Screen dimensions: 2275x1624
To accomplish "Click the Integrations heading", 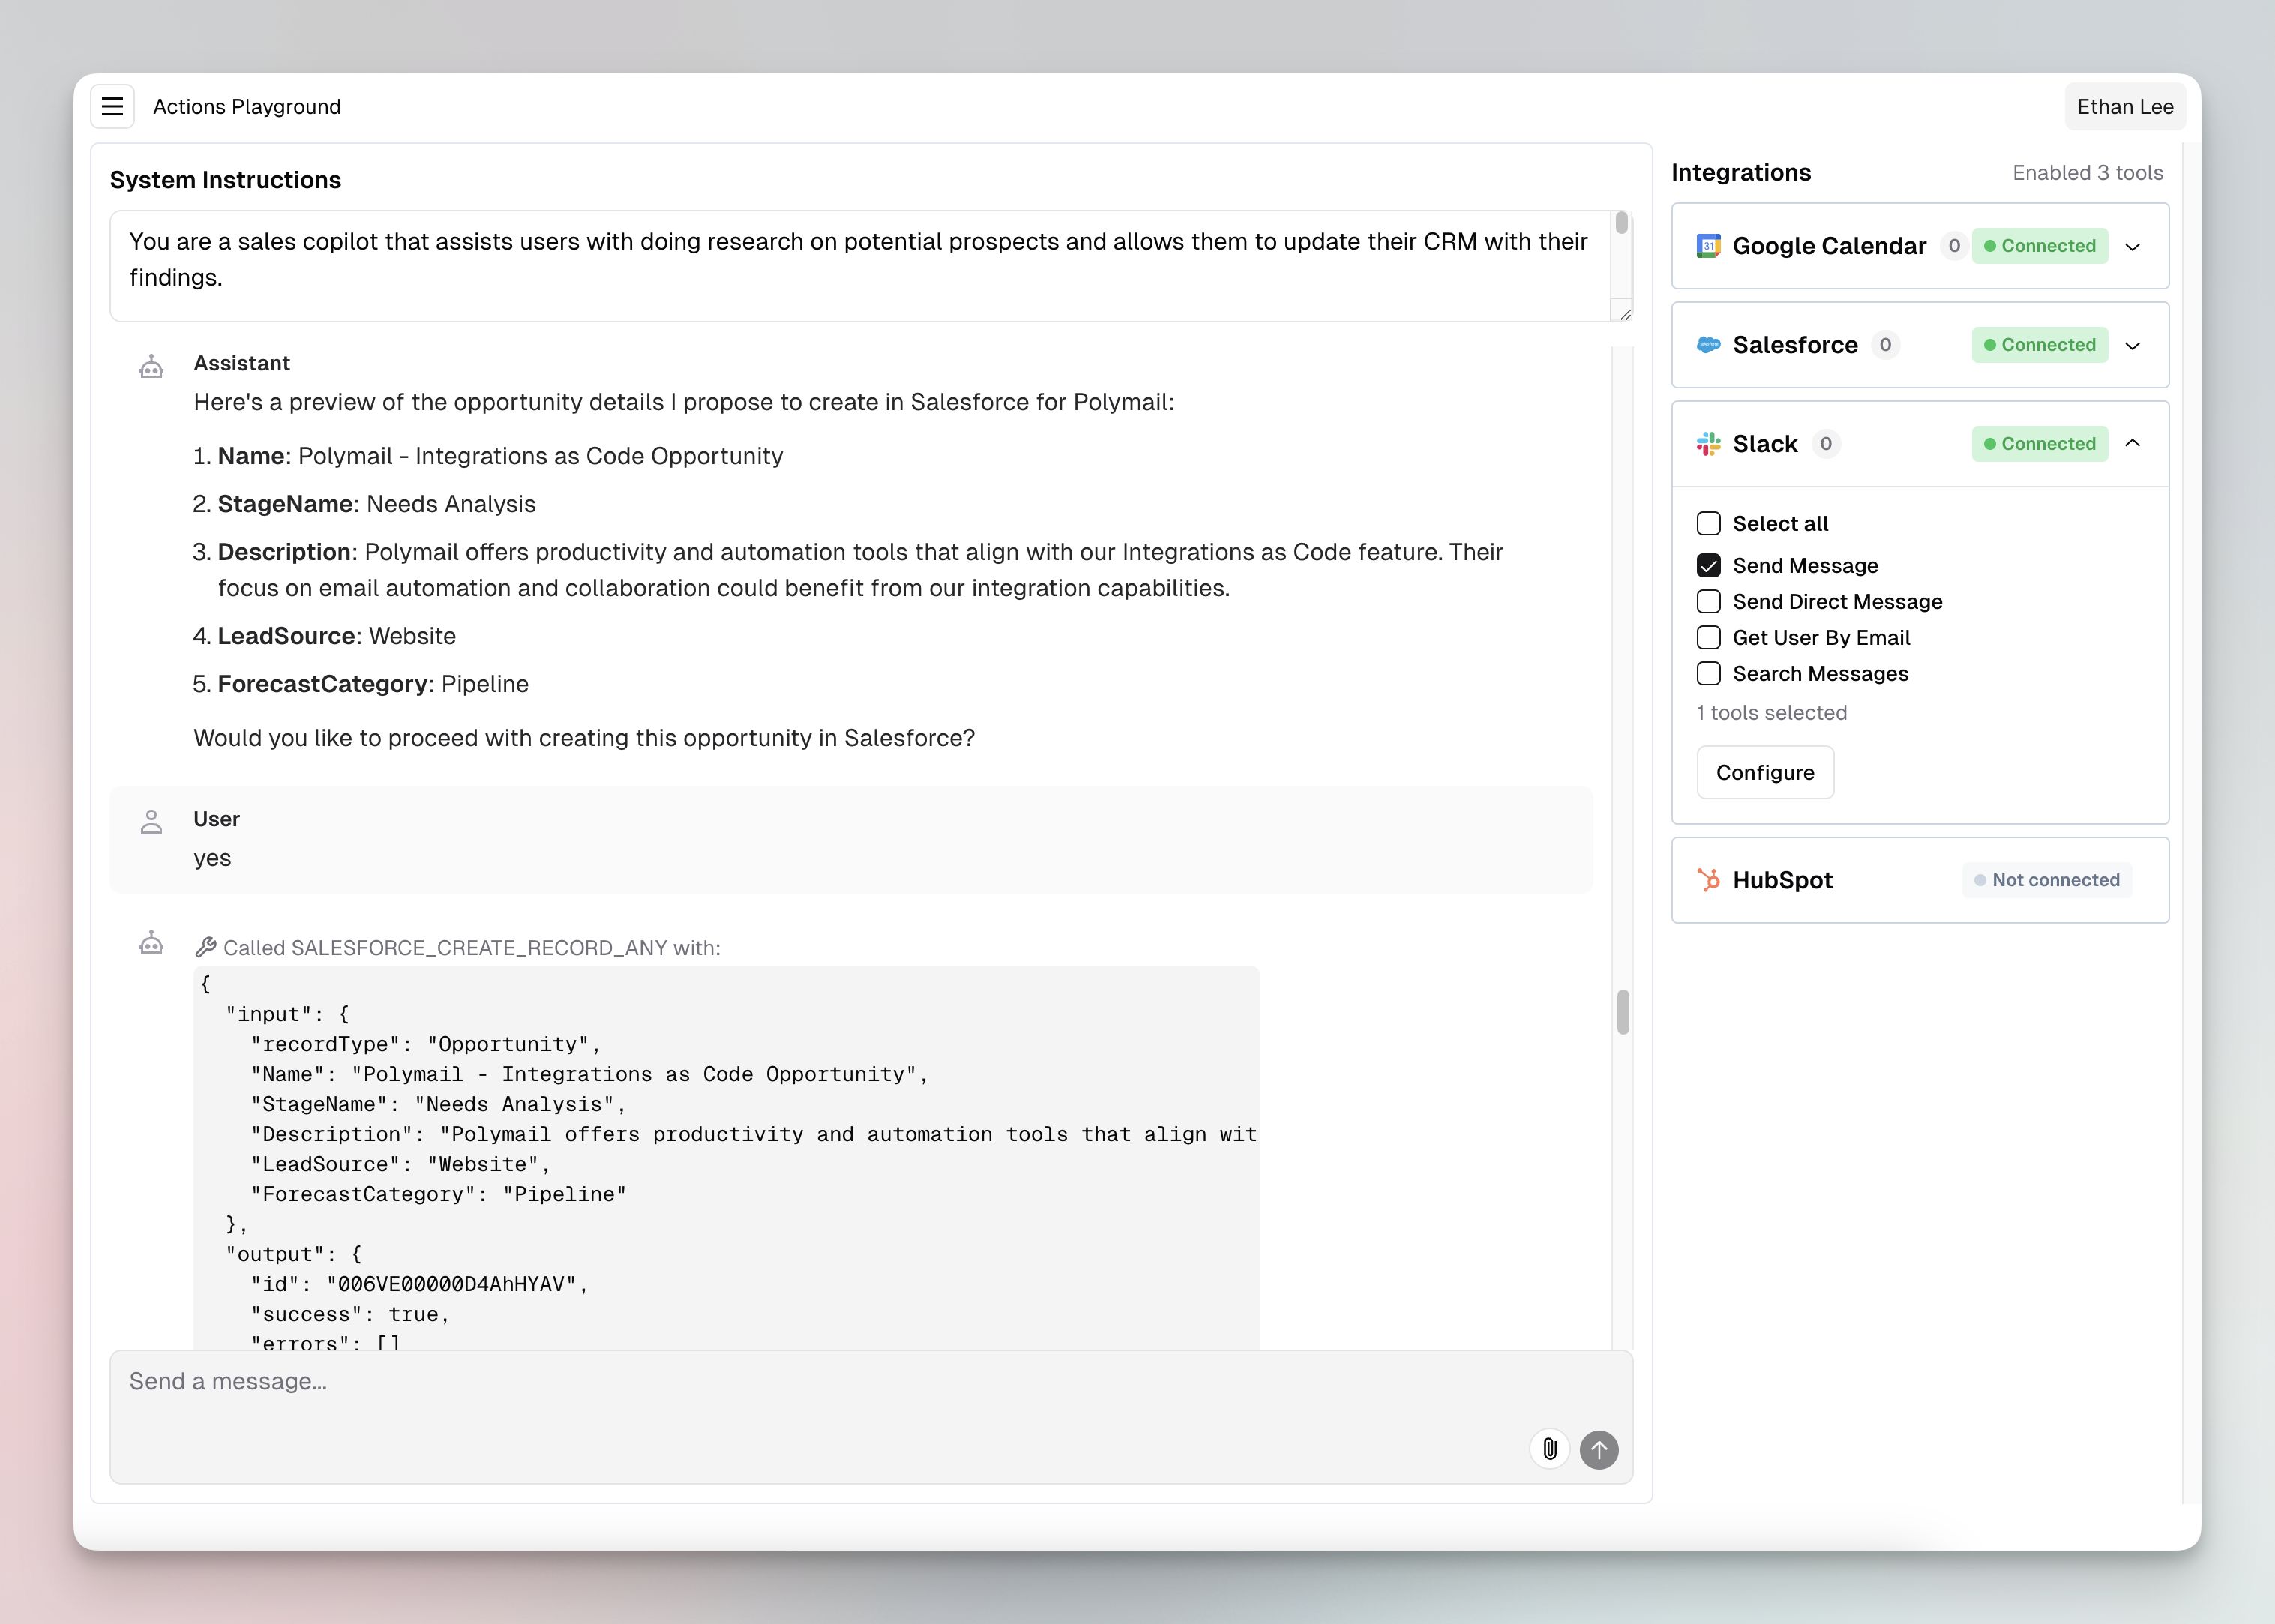I will tap(1741, 173).
